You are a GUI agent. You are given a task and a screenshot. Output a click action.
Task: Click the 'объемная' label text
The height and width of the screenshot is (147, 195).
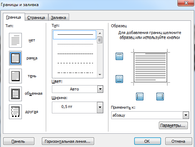click(34, 93)
